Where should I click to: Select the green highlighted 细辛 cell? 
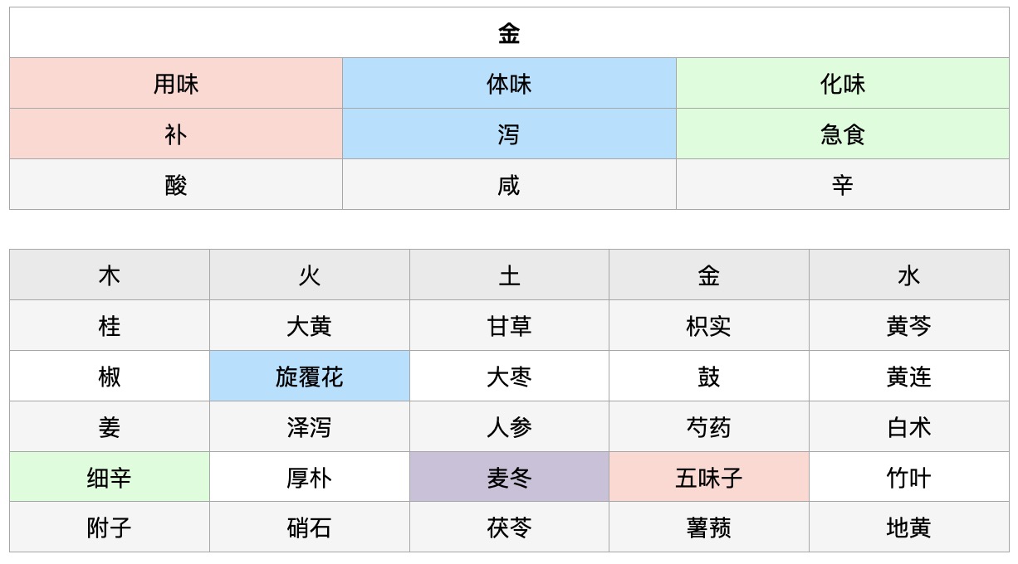coord(110,478)
